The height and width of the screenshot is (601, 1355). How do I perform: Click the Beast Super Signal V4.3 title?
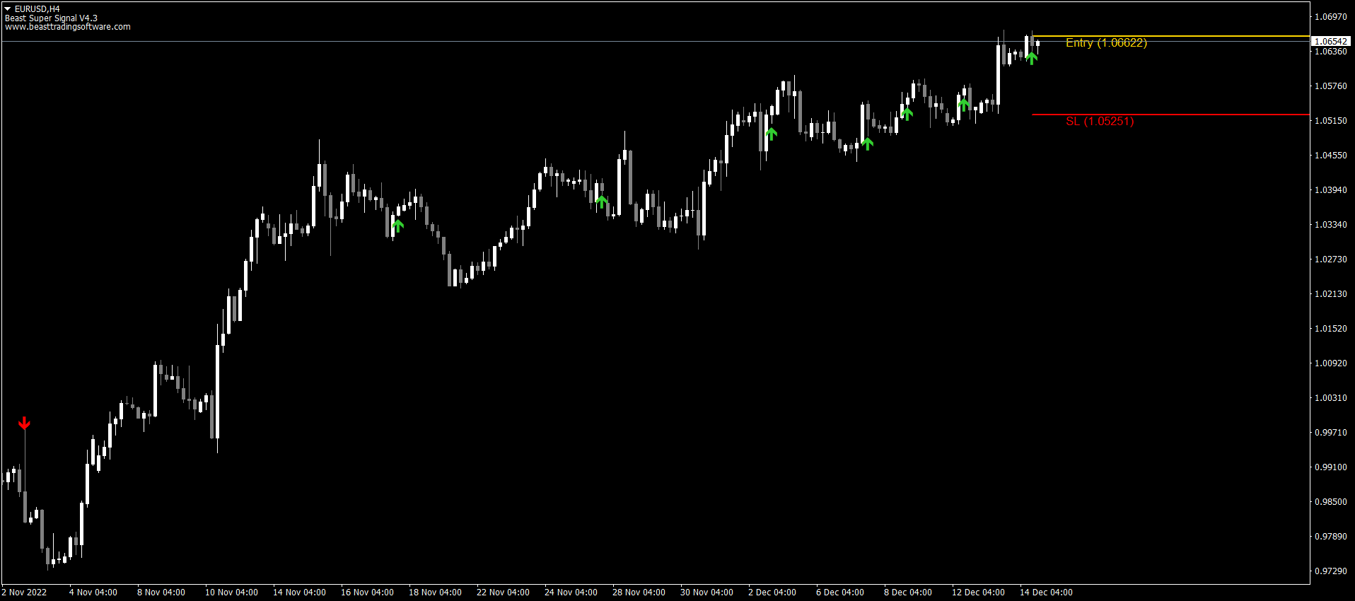(51, 18)
